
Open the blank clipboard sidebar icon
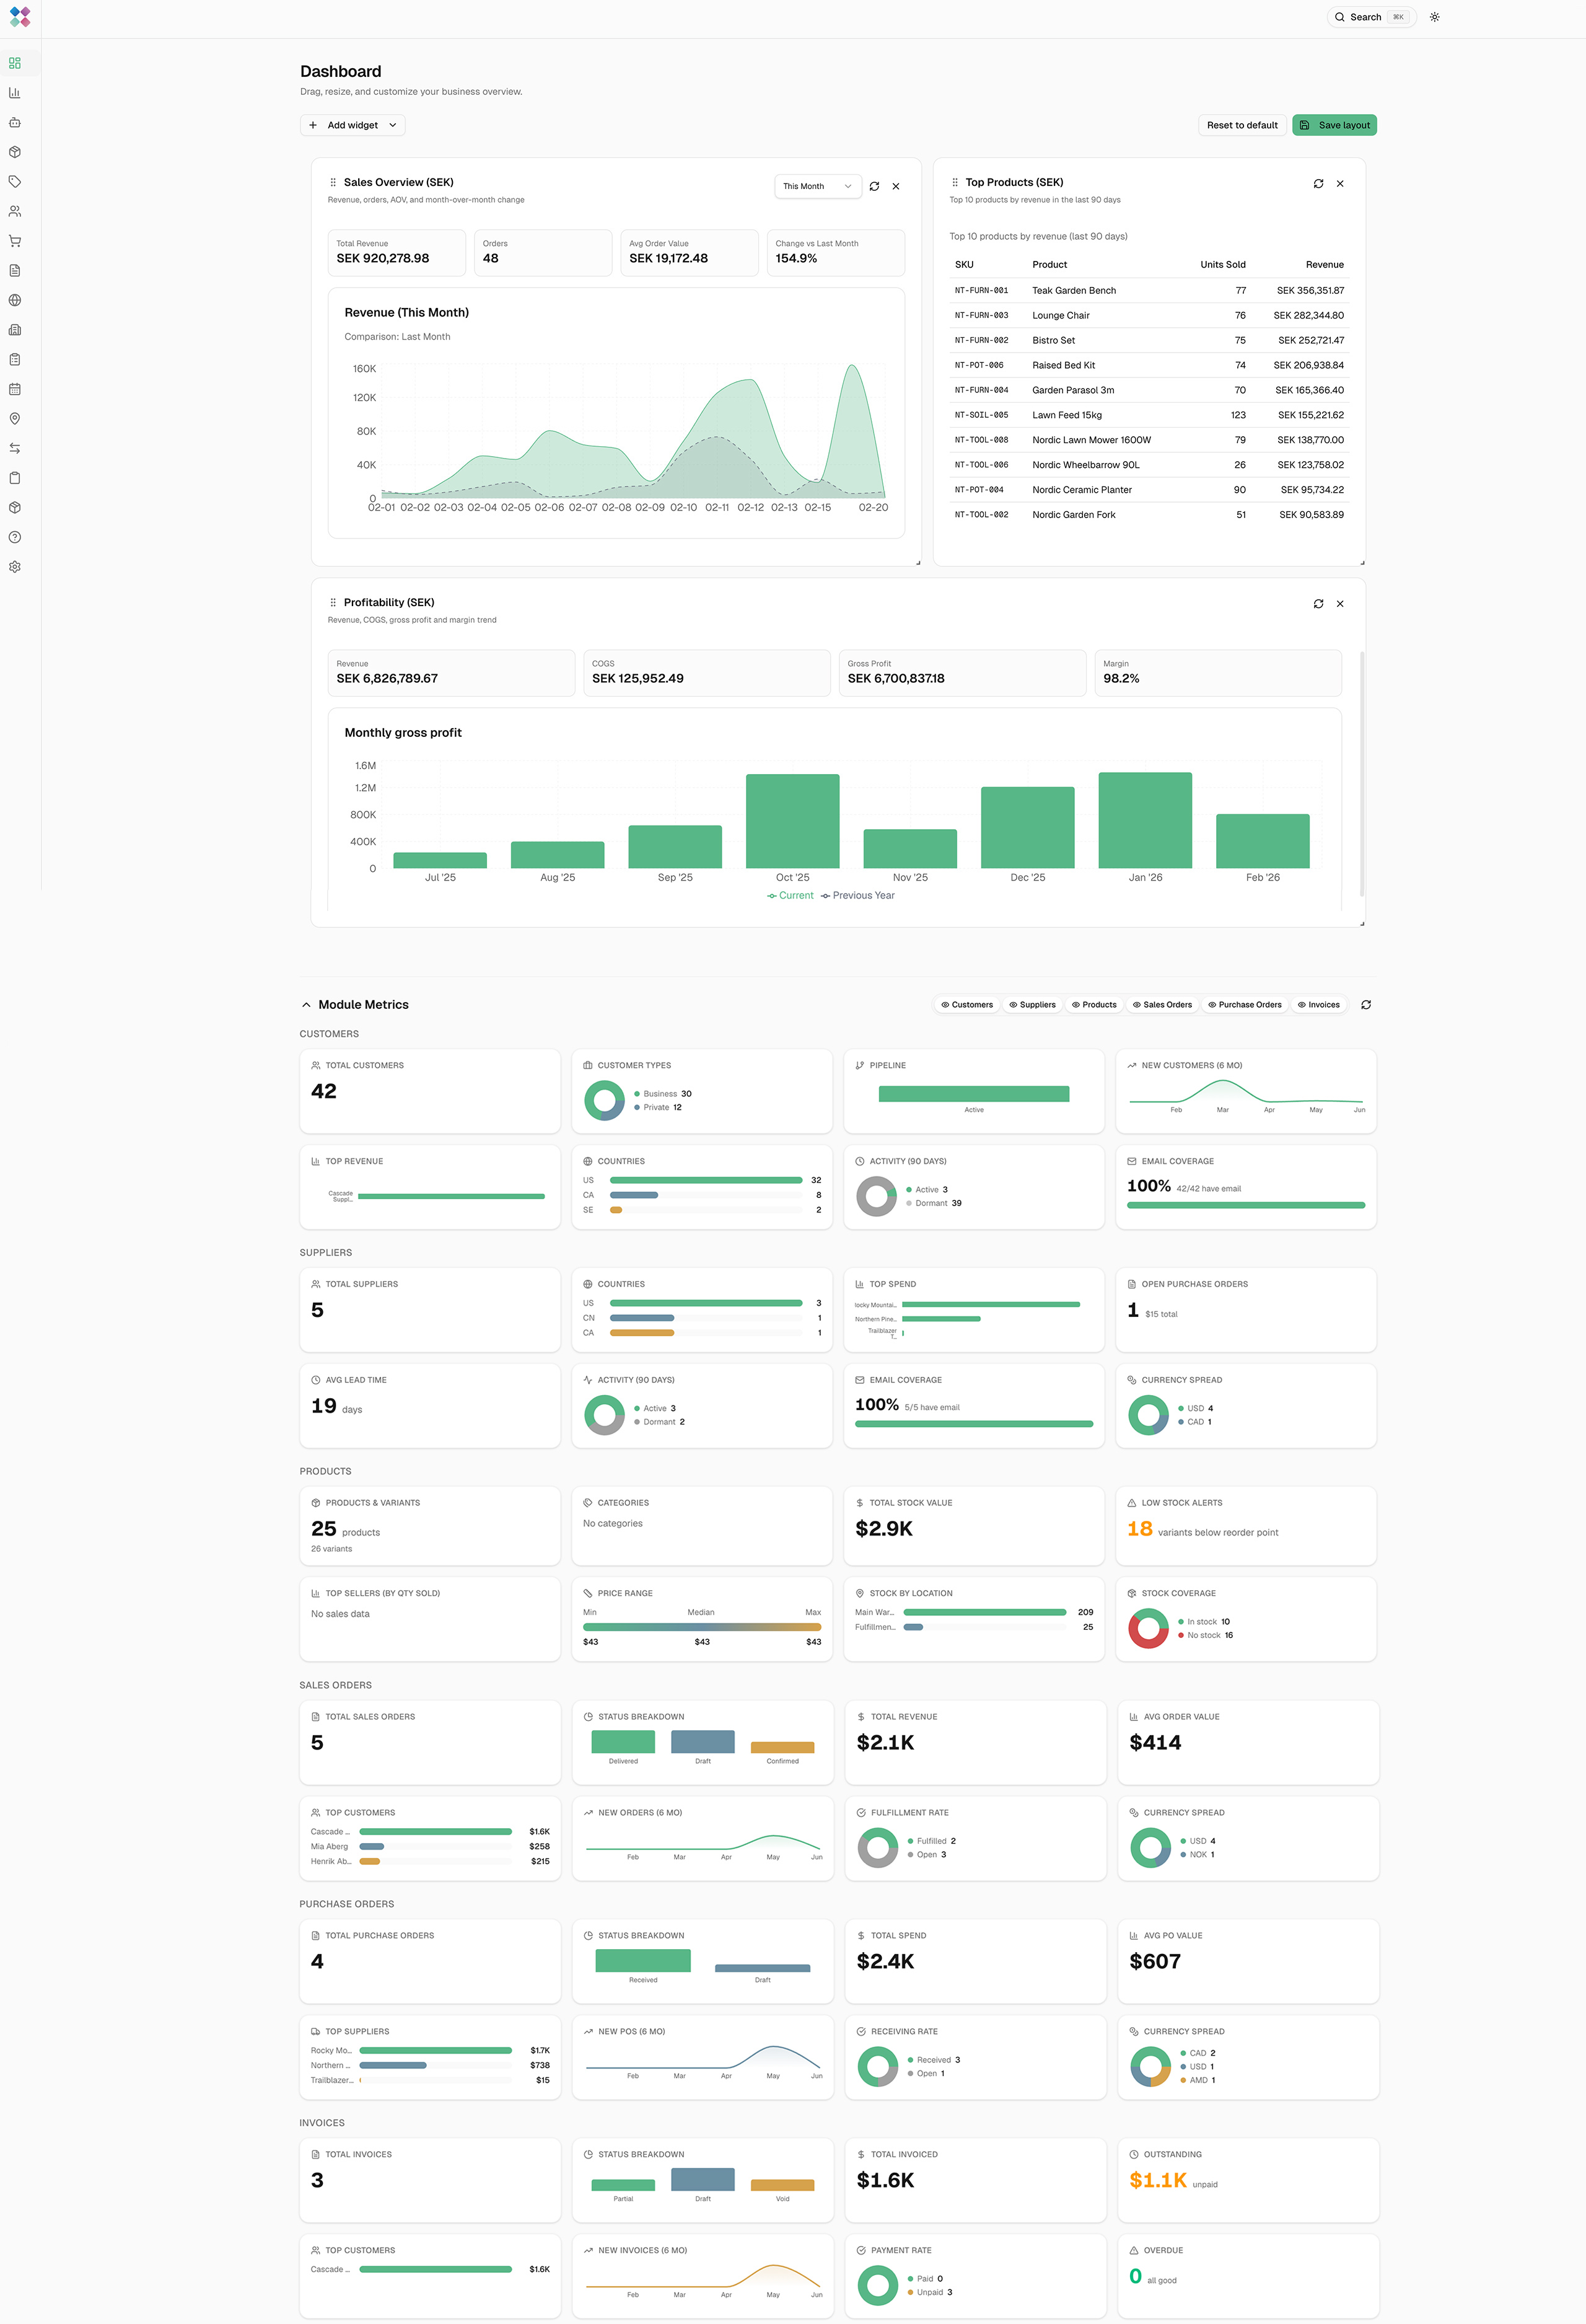point(15,478)
